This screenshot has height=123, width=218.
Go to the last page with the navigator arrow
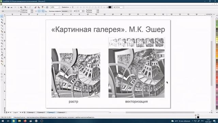pyautogui.click(x=22, y=112)
